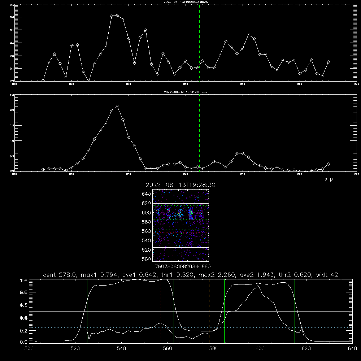Viewport: 361px width, 361px height.
Task: Click the dotted blue horizontal threshold line
Action: point(191,327)
